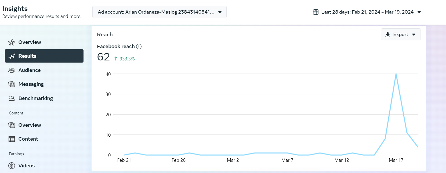Click the Overview network icon in sidebar
The width and height of the screenshot is (446, 173).
tap(12, 42)
